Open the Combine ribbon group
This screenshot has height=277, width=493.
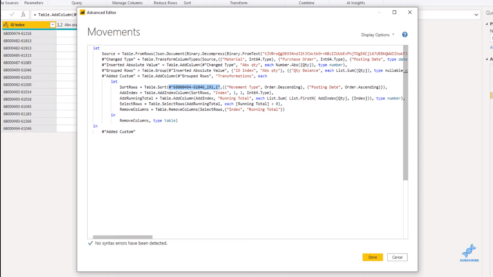[306, 3]
